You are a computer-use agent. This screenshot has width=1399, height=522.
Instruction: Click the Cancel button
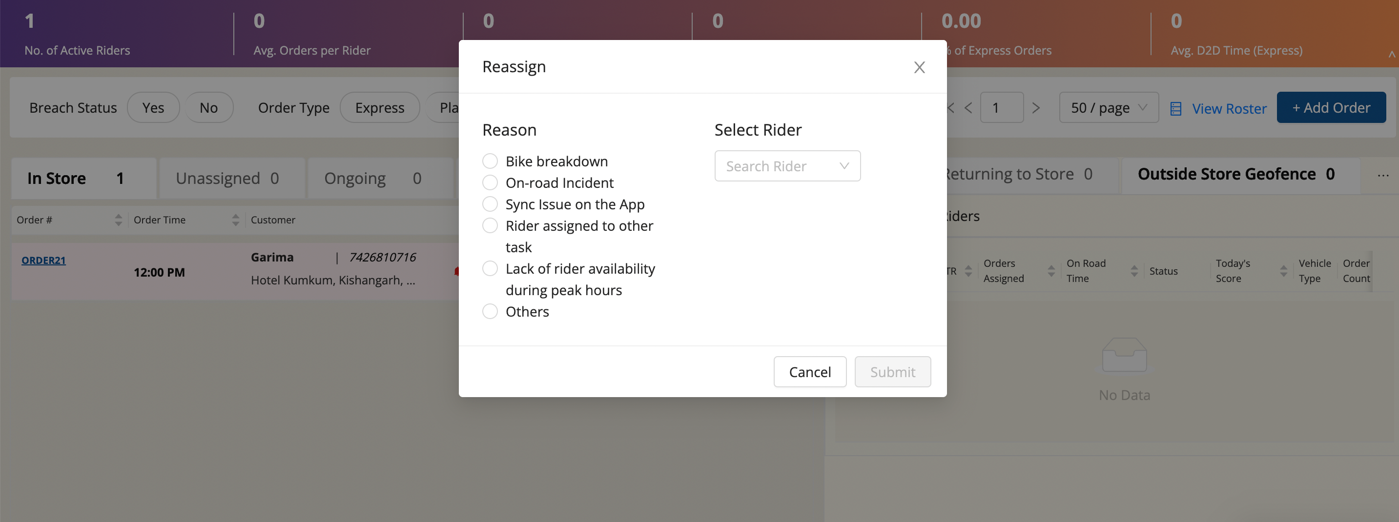809,372
